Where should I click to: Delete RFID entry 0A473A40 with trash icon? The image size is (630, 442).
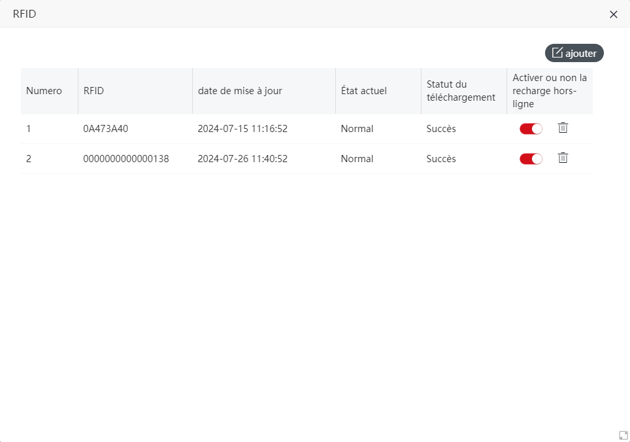click(563, 127)
